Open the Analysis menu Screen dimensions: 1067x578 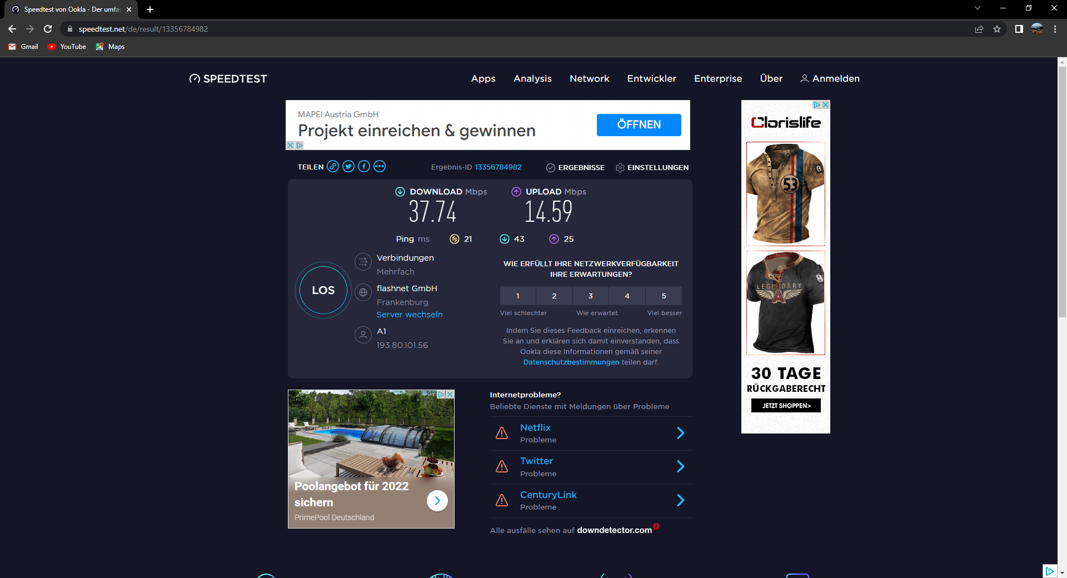pyautogui.click(x=532, y=78)
